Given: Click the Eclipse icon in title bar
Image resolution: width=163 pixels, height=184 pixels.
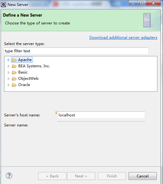Looking at the screenshot, I should [3, 5].
